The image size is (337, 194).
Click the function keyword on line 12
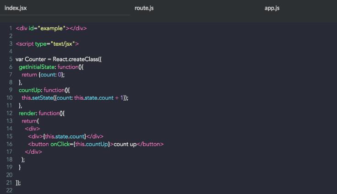pyautogui.click(x=49, y=113)
